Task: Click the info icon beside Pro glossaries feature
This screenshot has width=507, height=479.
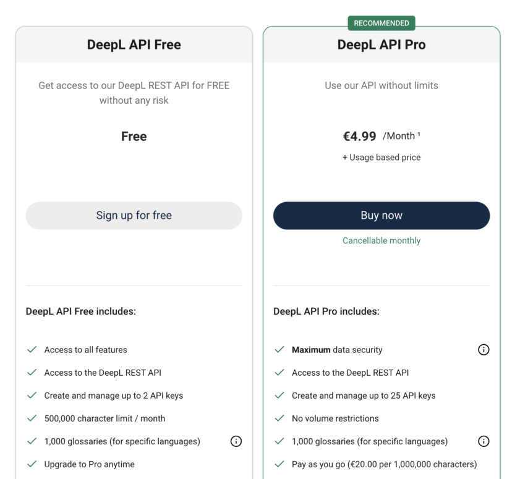Action: click(x=484, y=441)
